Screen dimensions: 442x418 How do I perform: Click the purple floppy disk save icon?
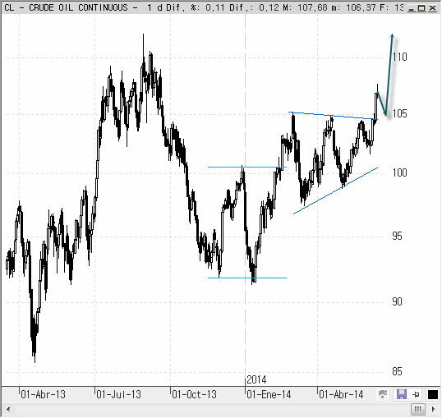point(402,394)
